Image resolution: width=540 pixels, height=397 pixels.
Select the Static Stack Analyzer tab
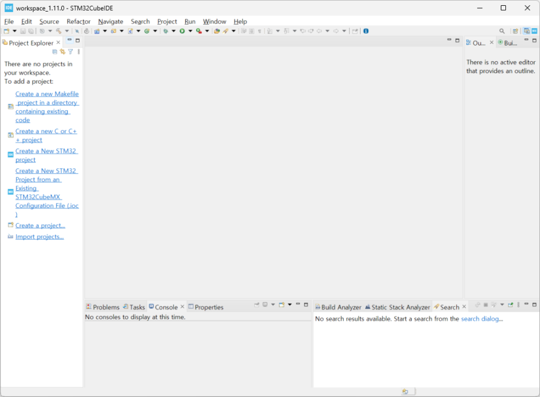click(x=397, y=307)
